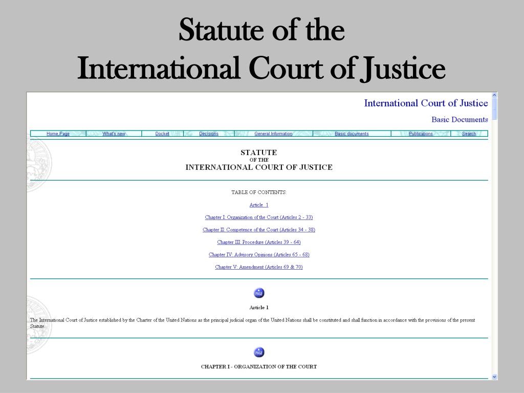Go to the Docket nav link
Viewport: 524px width, 393px height.
(162, 134)
